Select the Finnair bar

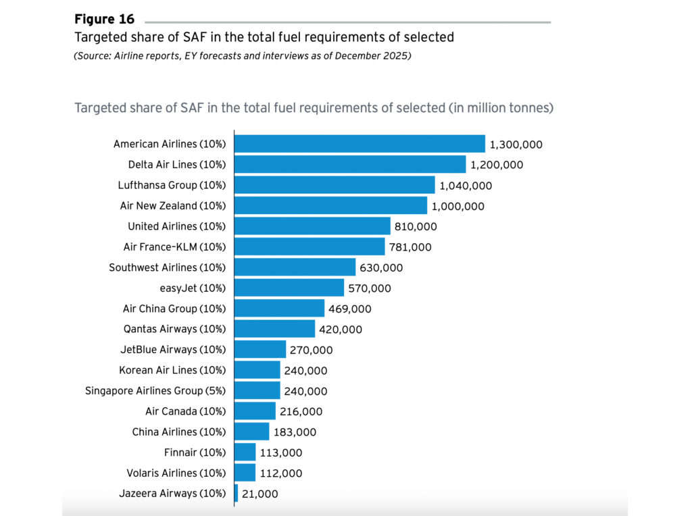pos(245,453)
